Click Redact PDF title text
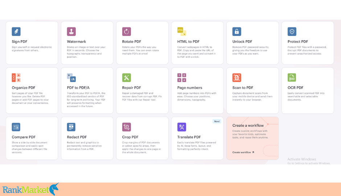This screenshot has height=196, width=341. [x=77, y=137]
